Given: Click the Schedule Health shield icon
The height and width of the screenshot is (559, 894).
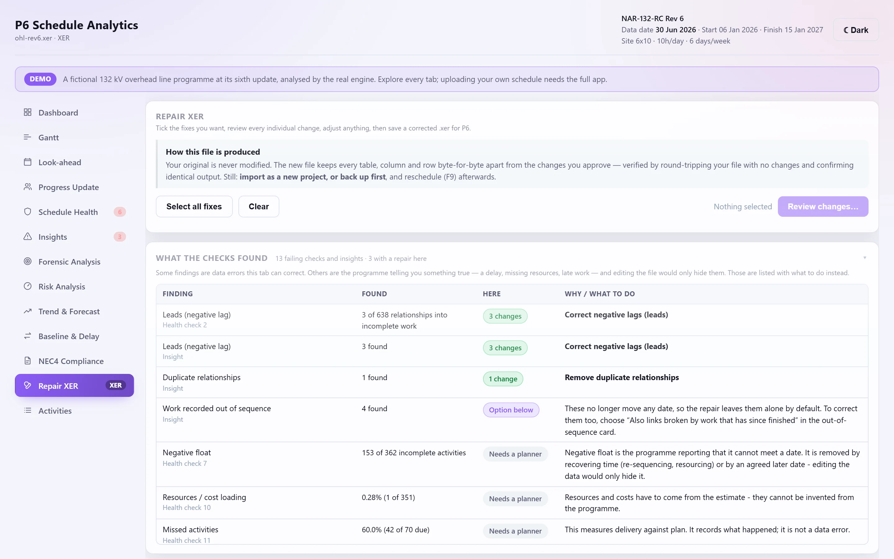Looking at the screenshot, I should click(27, 212).
